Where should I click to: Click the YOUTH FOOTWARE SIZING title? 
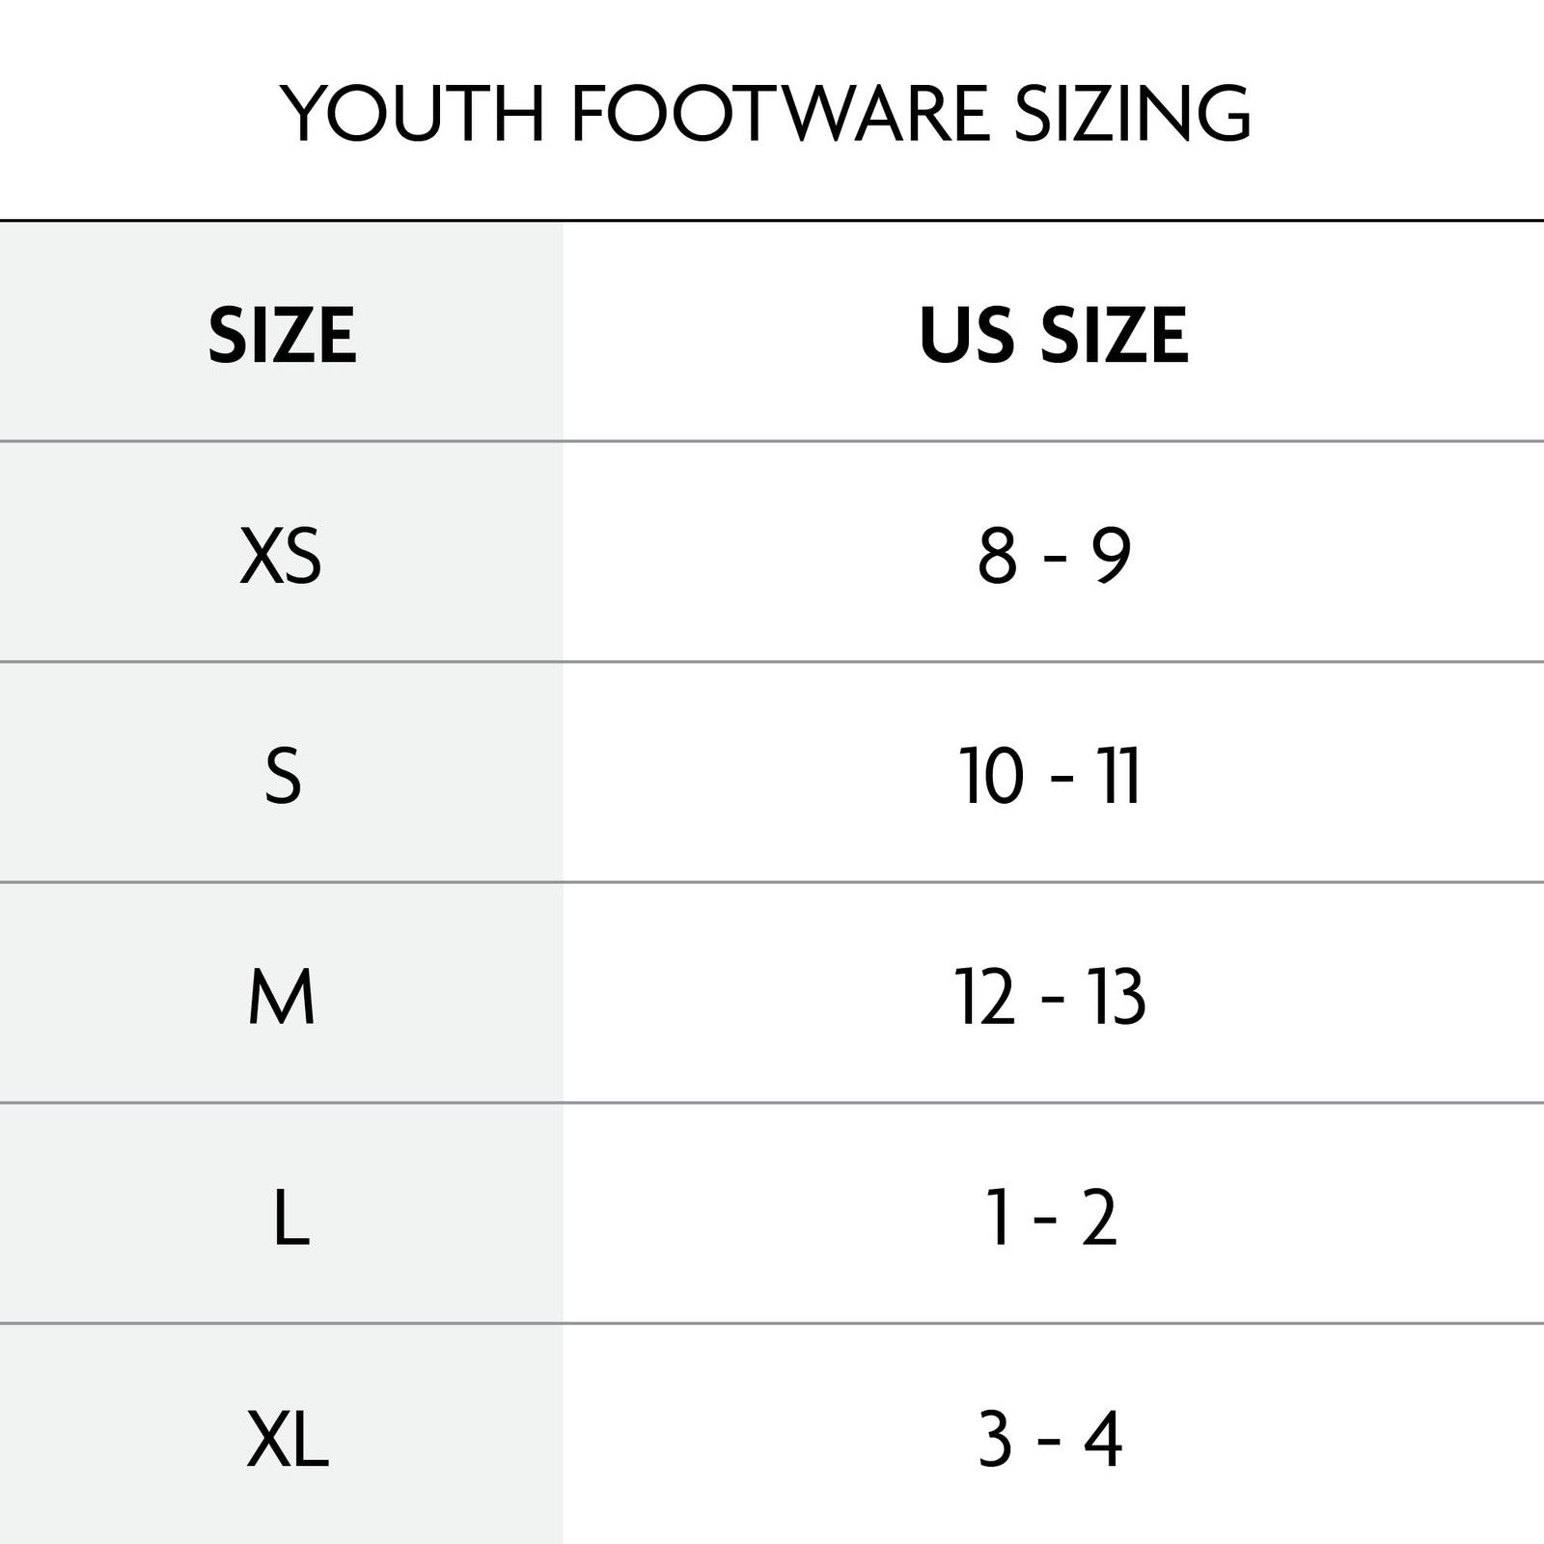[x=765, y=114]
